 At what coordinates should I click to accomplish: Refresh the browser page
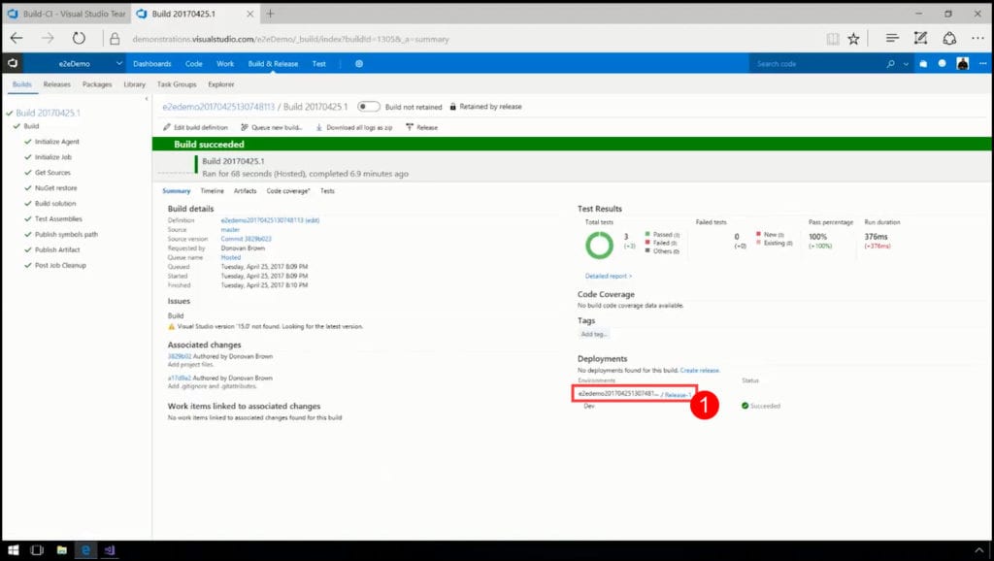79,39
